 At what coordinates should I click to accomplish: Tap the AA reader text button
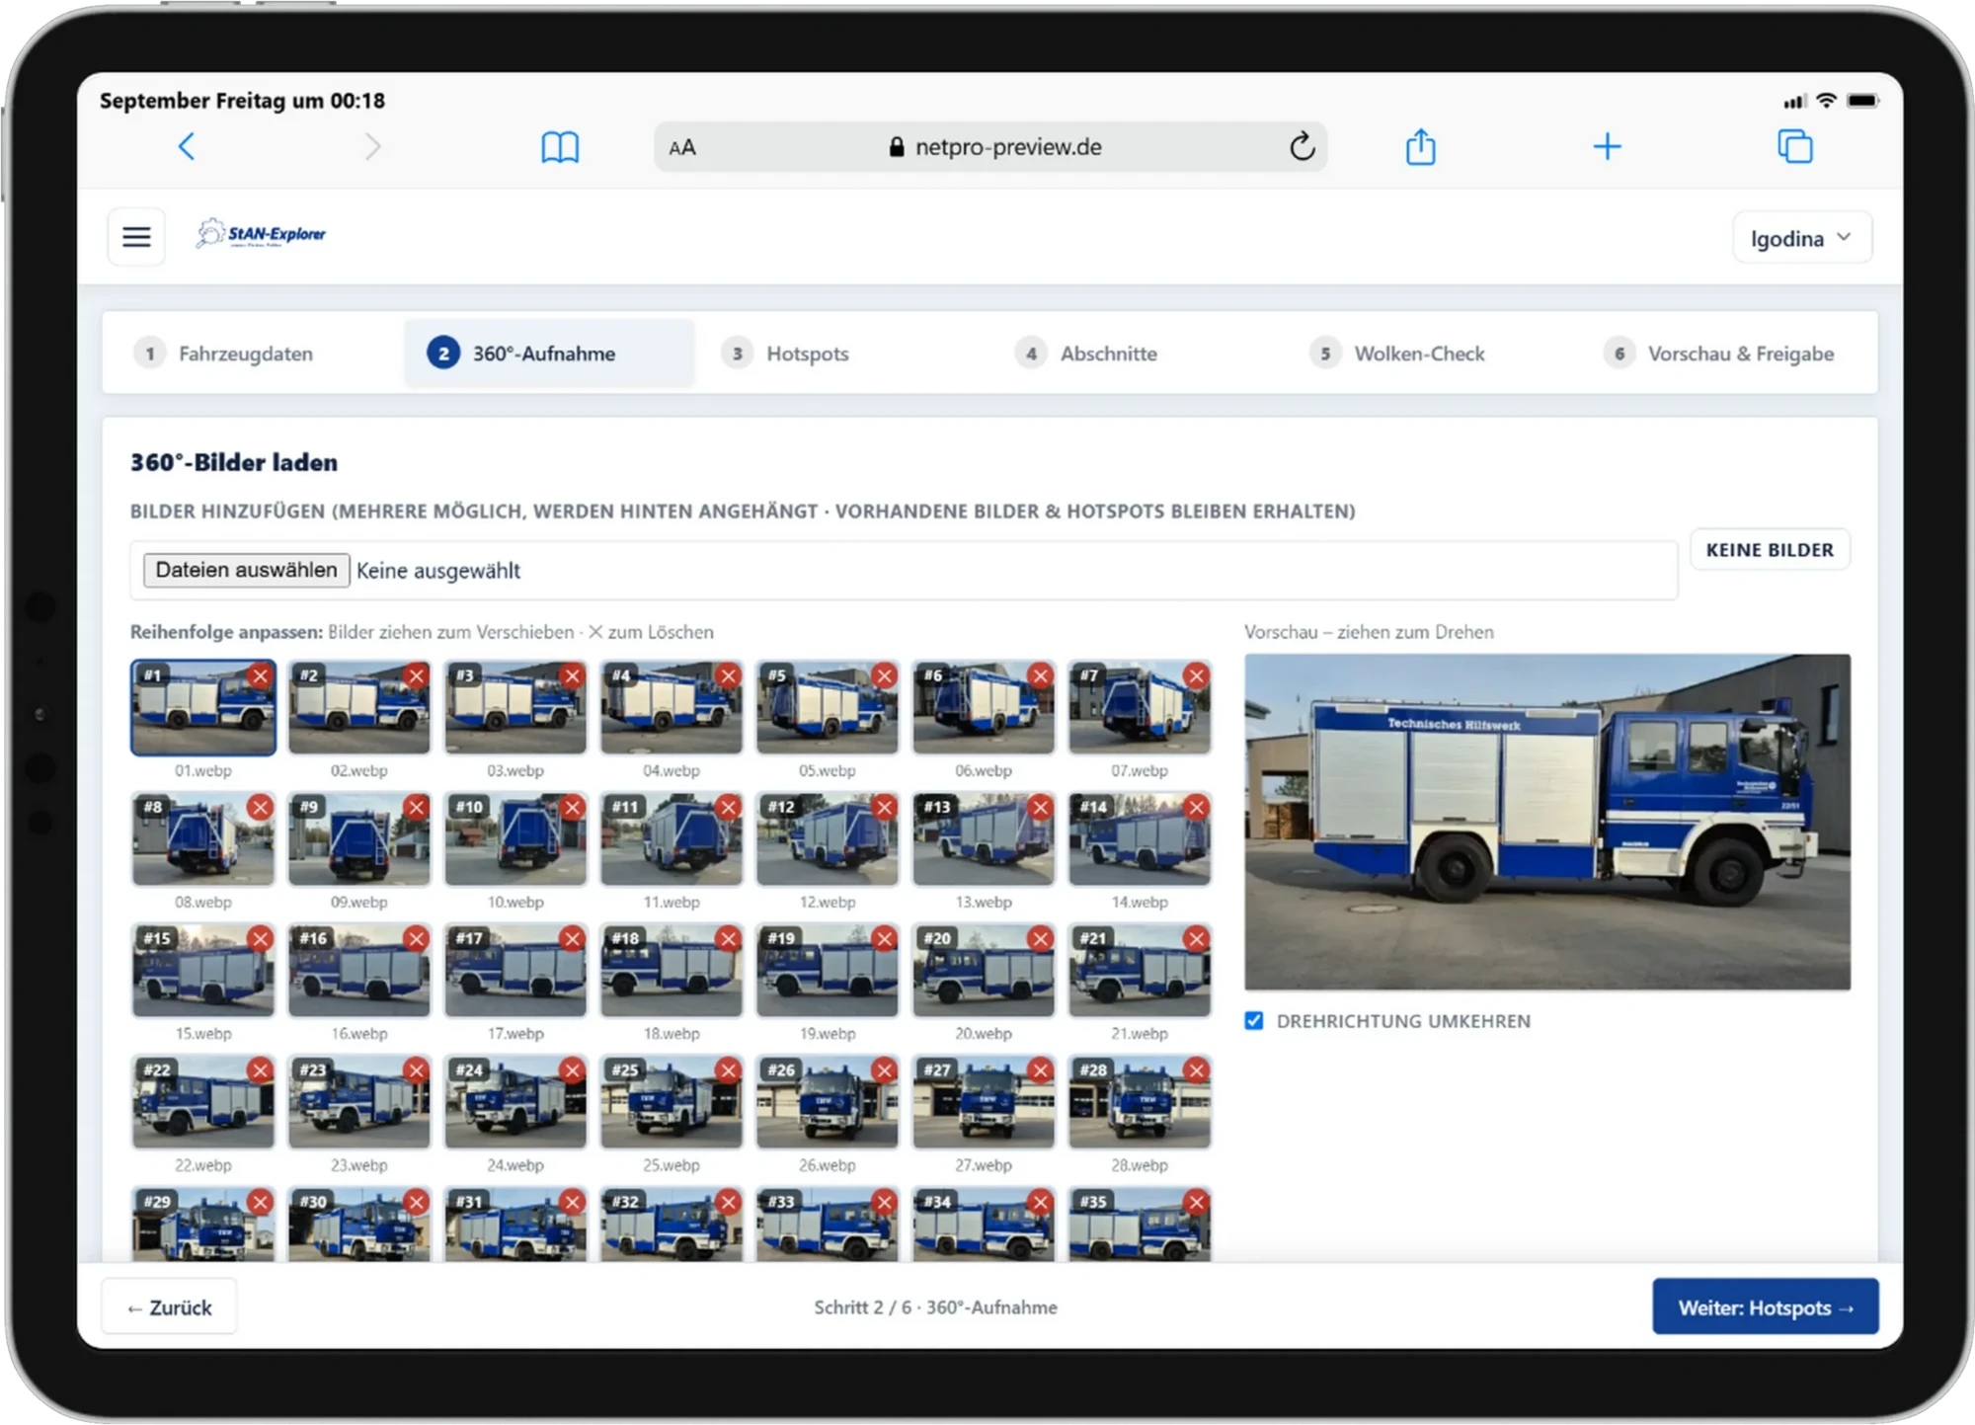pos(682,148)
